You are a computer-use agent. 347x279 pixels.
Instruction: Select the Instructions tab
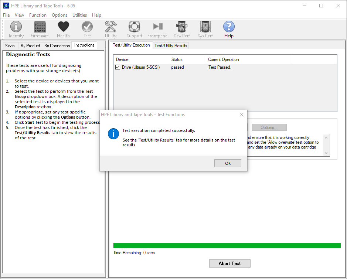tap(84, 45)
